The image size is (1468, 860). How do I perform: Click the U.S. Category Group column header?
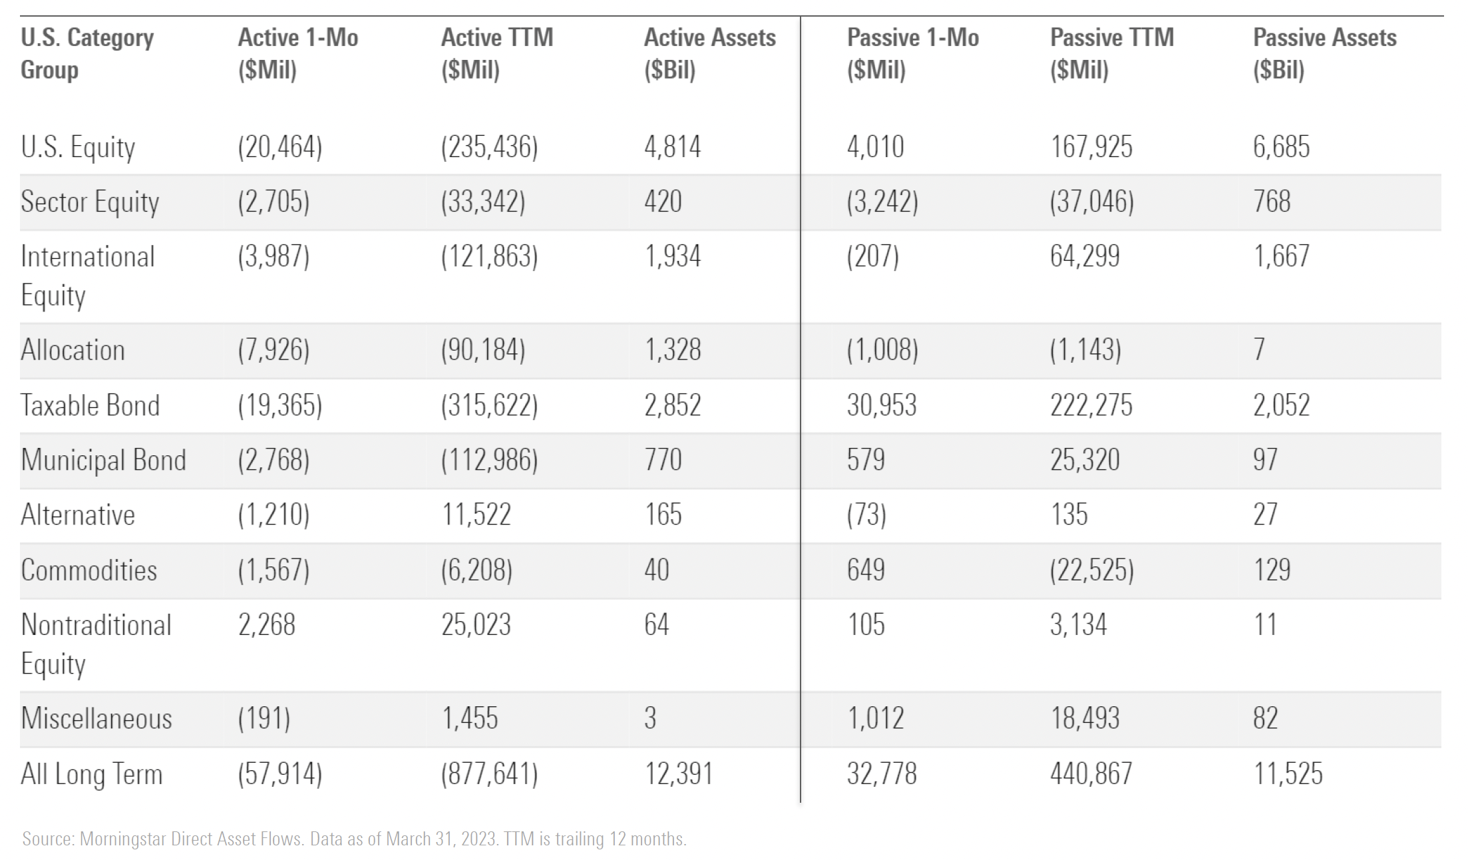(x=87, y=53)
